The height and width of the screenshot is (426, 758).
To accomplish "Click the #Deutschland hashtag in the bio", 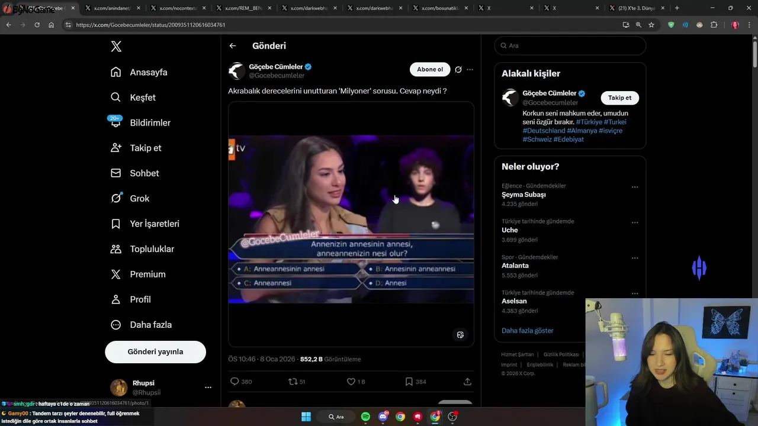I will (x=544, y=131).
